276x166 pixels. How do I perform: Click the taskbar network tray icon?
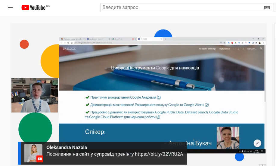pyautogui.click(x=245, y=151)
